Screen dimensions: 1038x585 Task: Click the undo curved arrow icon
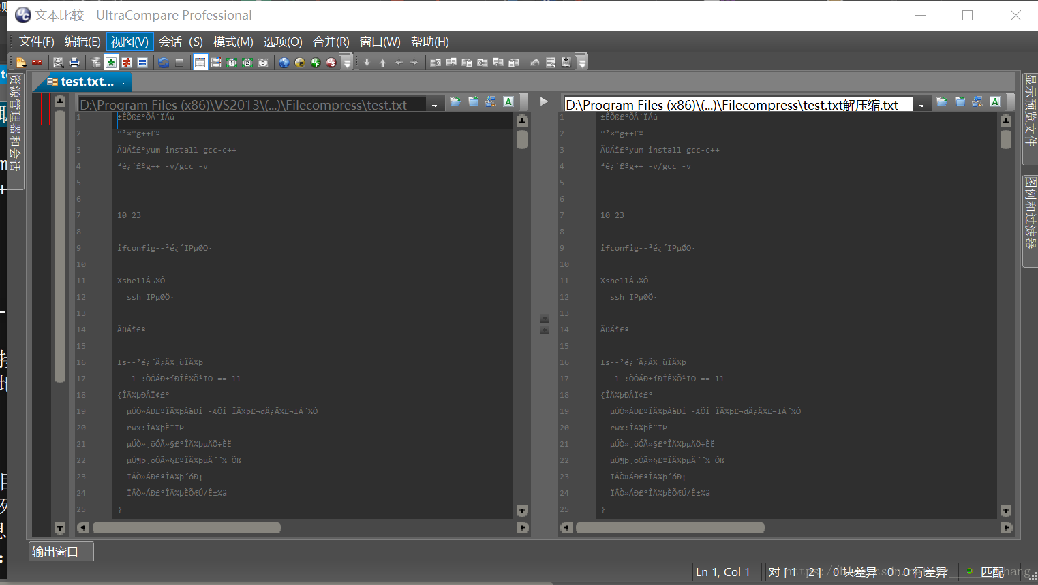pyautogui.click(x=535, y=63)
